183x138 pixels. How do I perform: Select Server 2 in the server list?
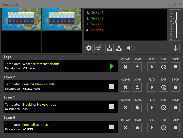(x=97, y=18)
